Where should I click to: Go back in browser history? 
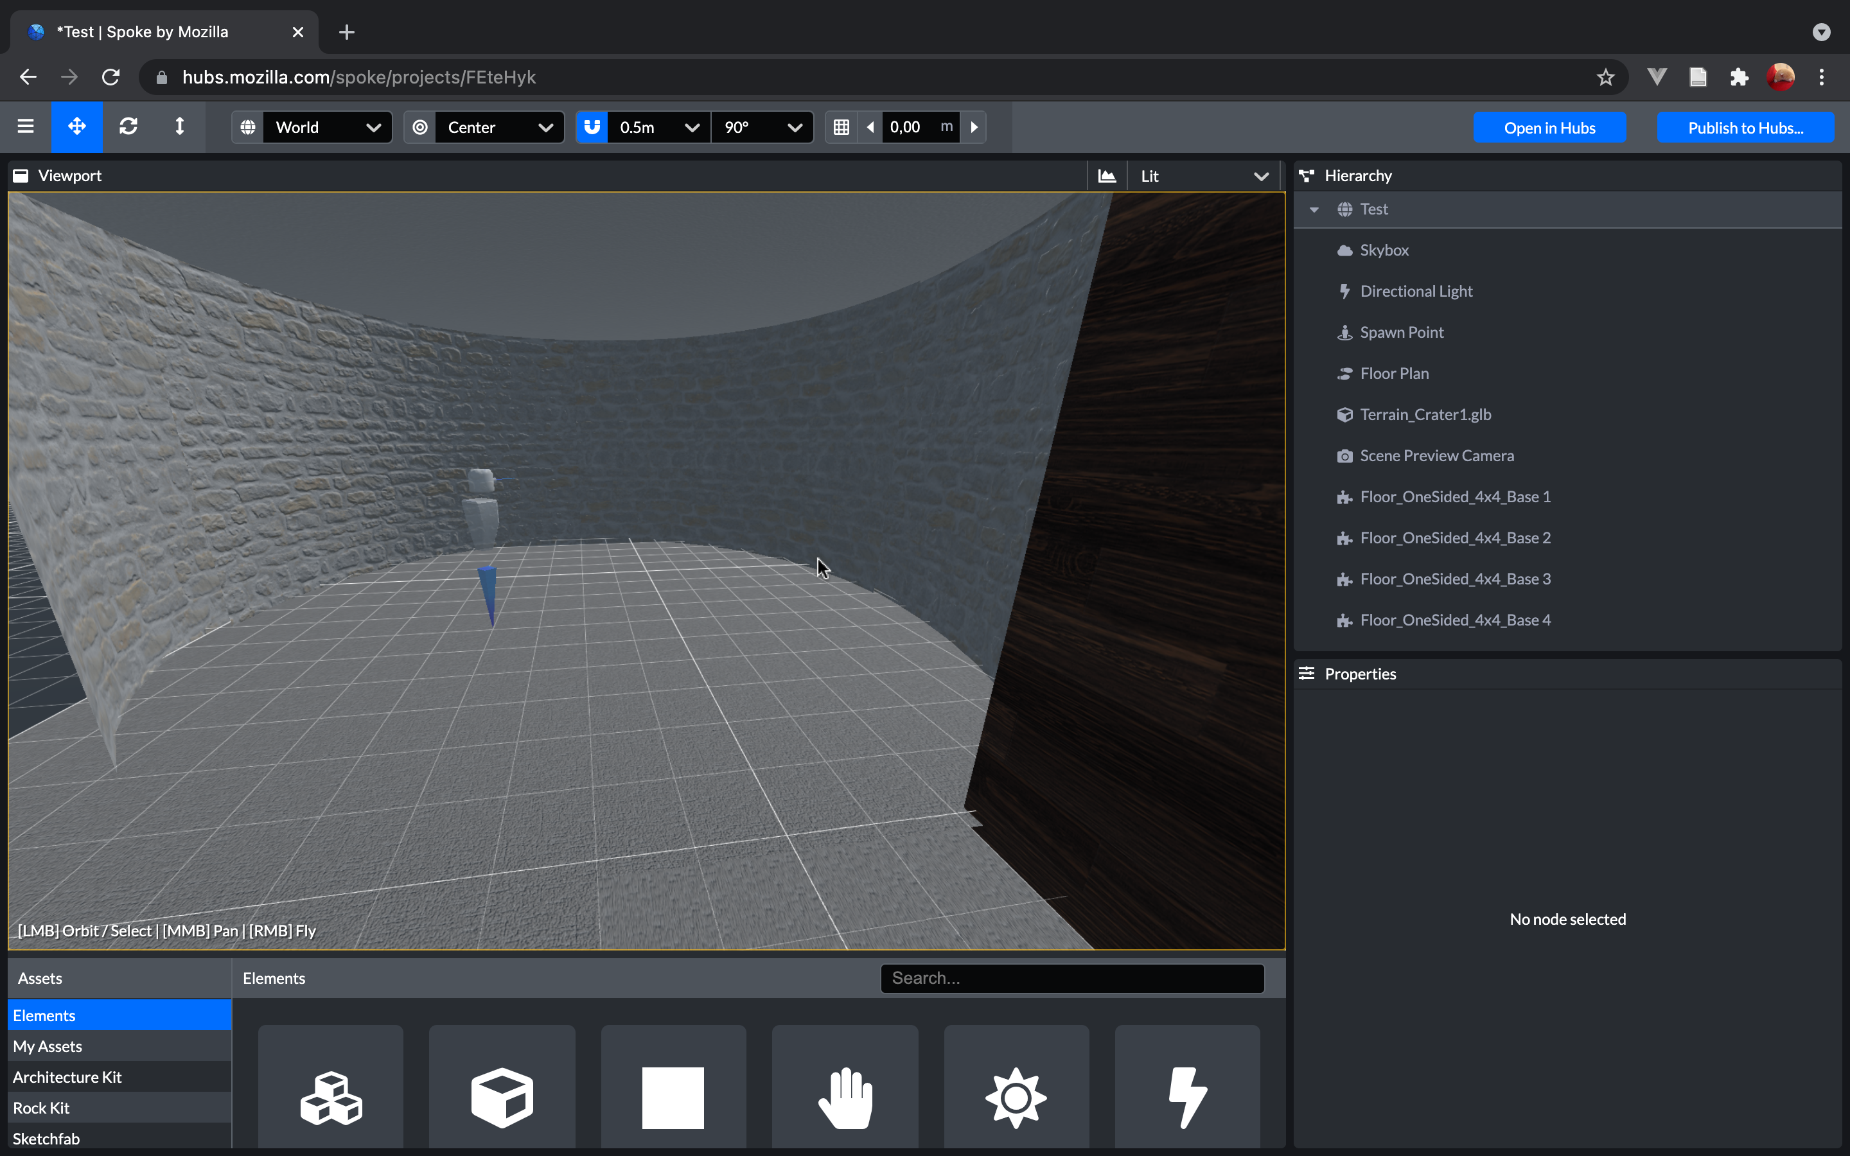pos(28,77)
